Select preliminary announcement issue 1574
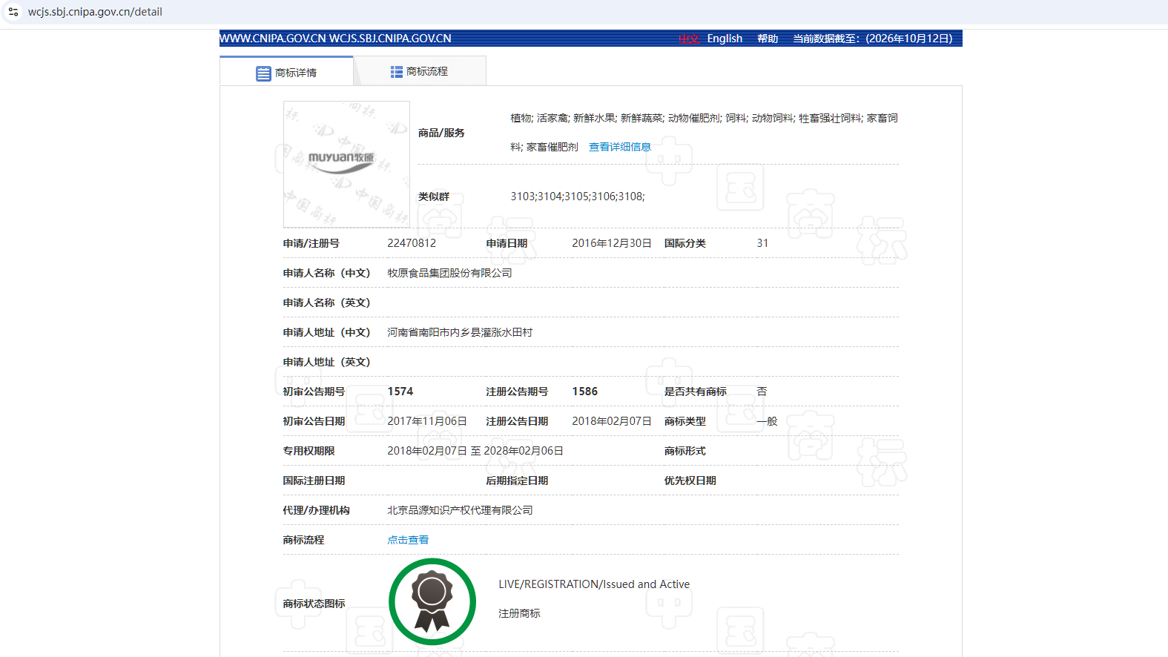The image size is (1168, 657). (x=400, y=392)
